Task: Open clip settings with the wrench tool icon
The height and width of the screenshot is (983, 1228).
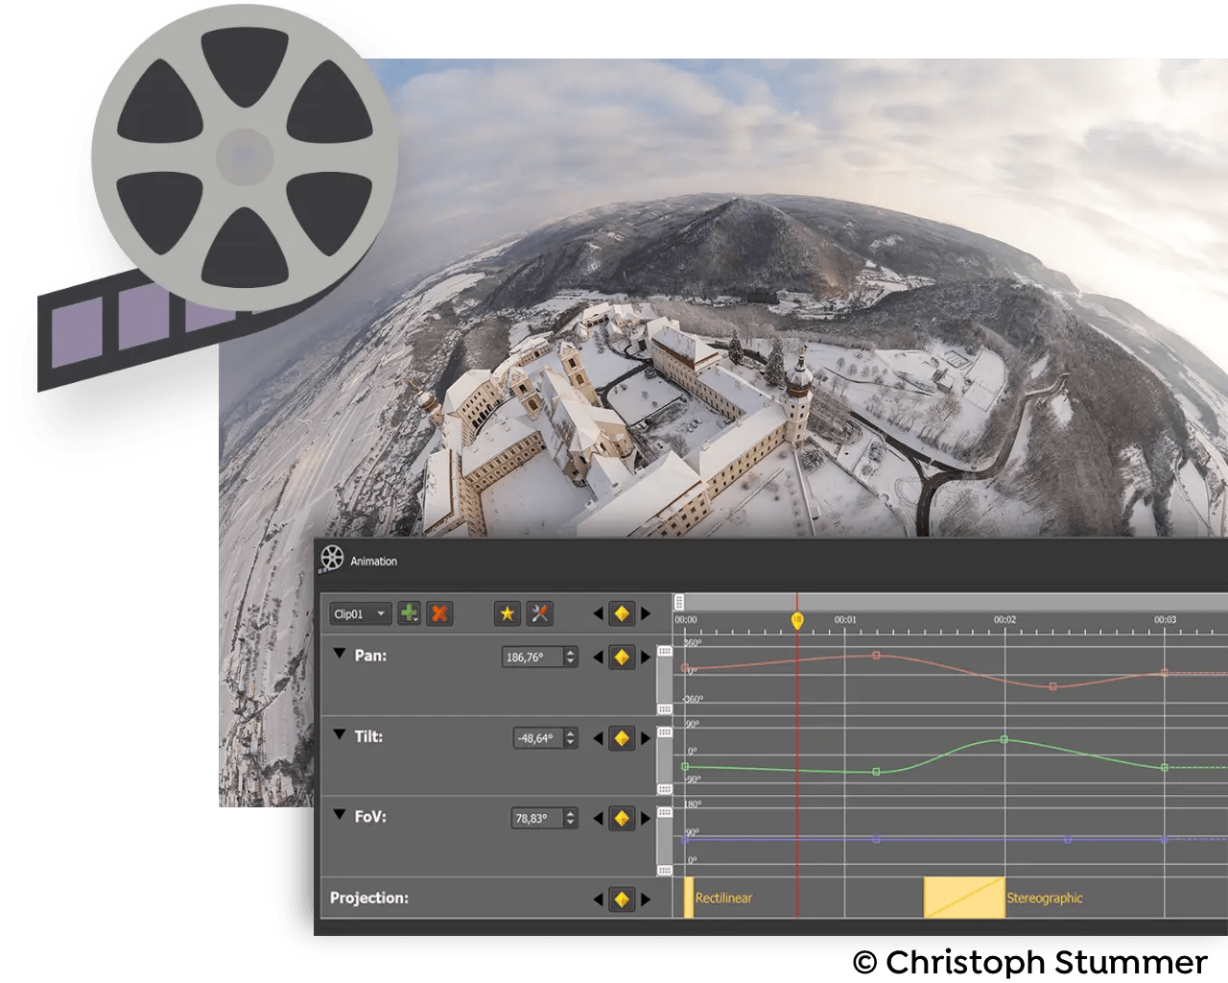Action: point(540,614)
